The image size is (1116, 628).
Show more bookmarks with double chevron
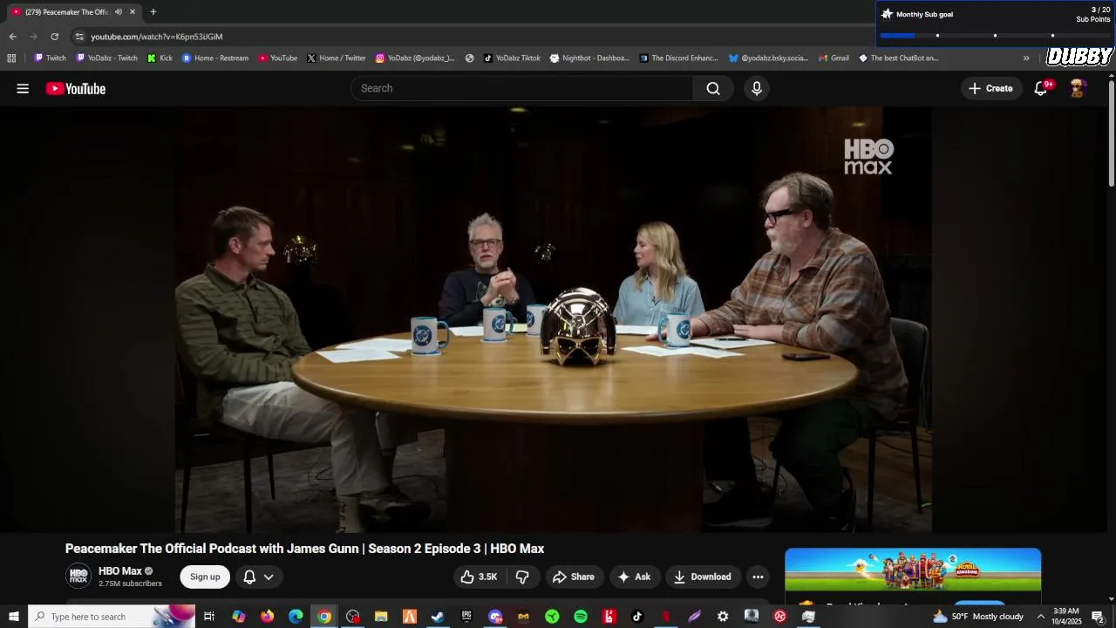tap(1026, 58)
